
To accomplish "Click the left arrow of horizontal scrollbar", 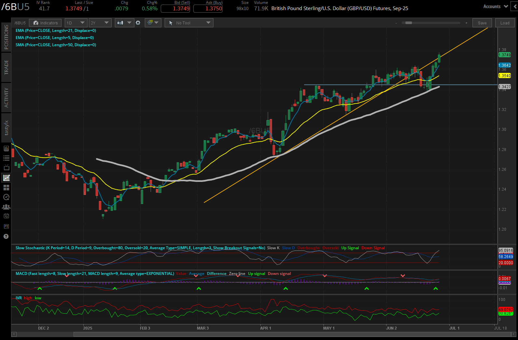I will pos(14,334).
